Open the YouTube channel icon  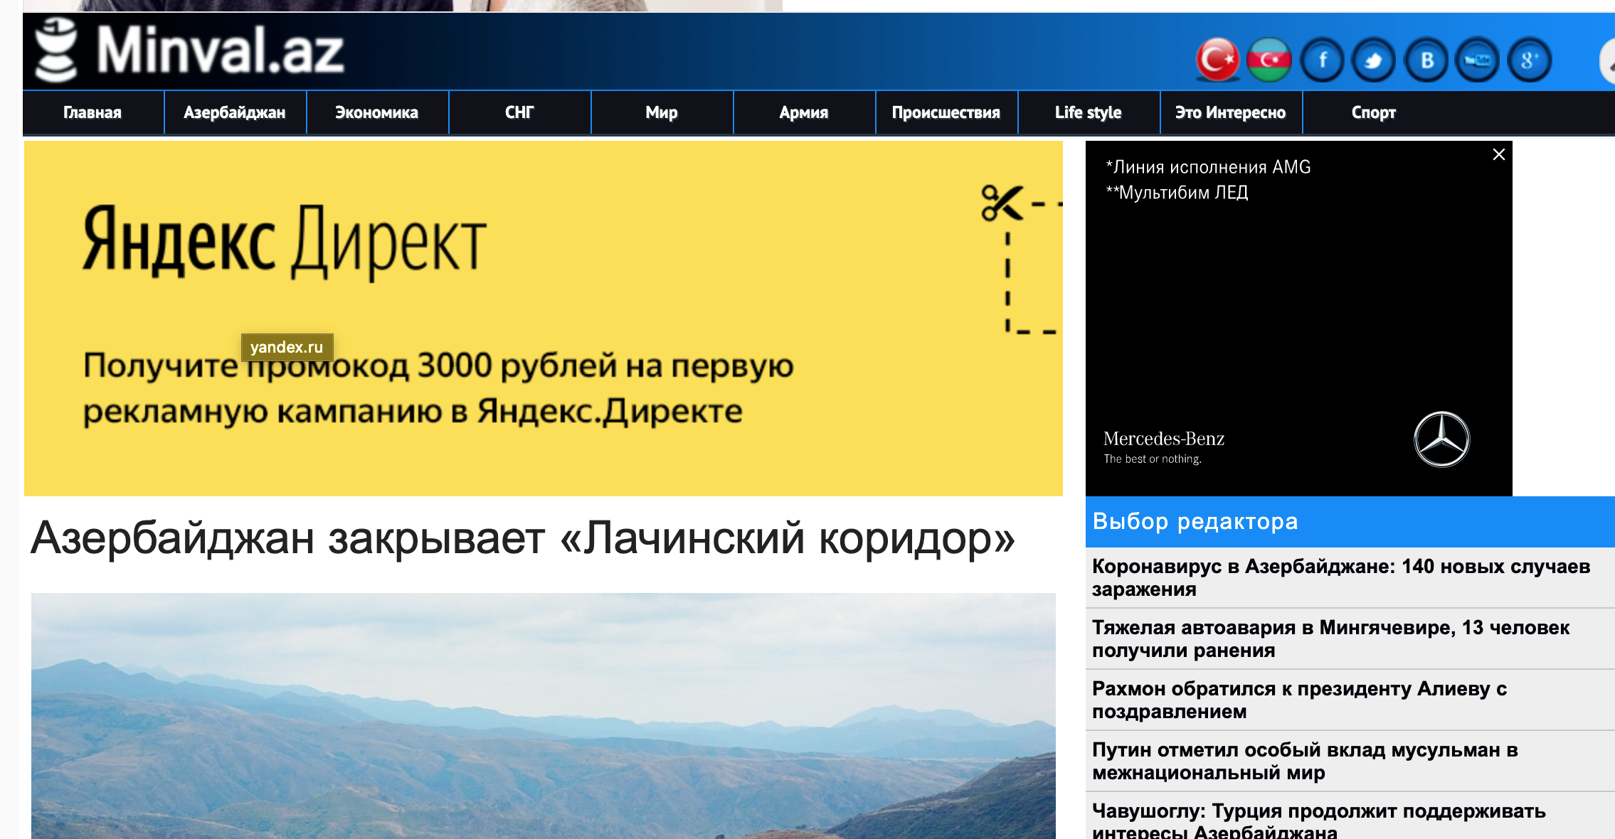coord(1478,60)
